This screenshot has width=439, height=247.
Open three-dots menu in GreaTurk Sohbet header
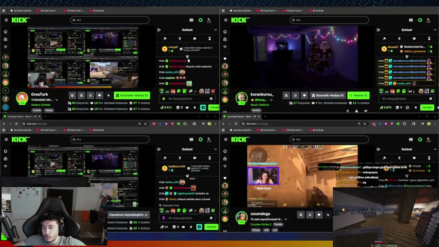tap(215, 30)
